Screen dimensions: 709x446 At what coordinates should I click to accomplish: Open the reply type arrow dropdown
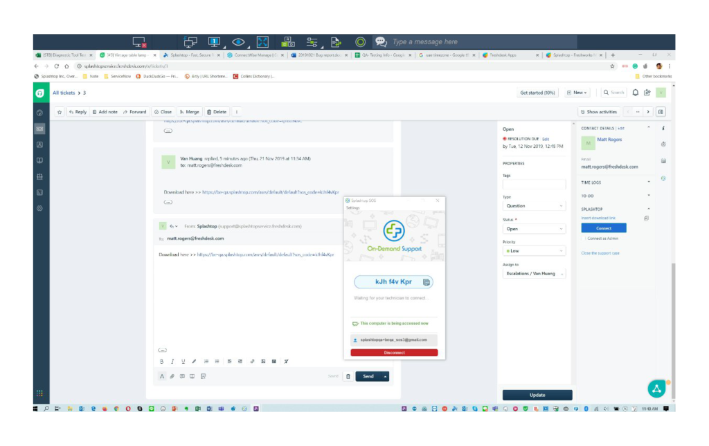point(174,226)
